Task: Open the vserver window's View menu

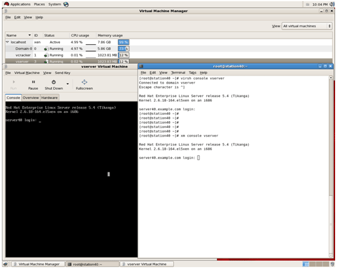Action: point(47,73)
